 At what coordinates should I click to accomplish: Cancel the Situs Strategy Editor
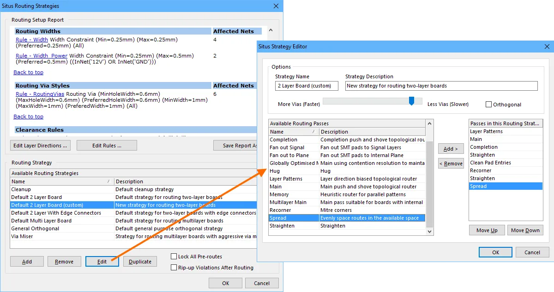532,252
